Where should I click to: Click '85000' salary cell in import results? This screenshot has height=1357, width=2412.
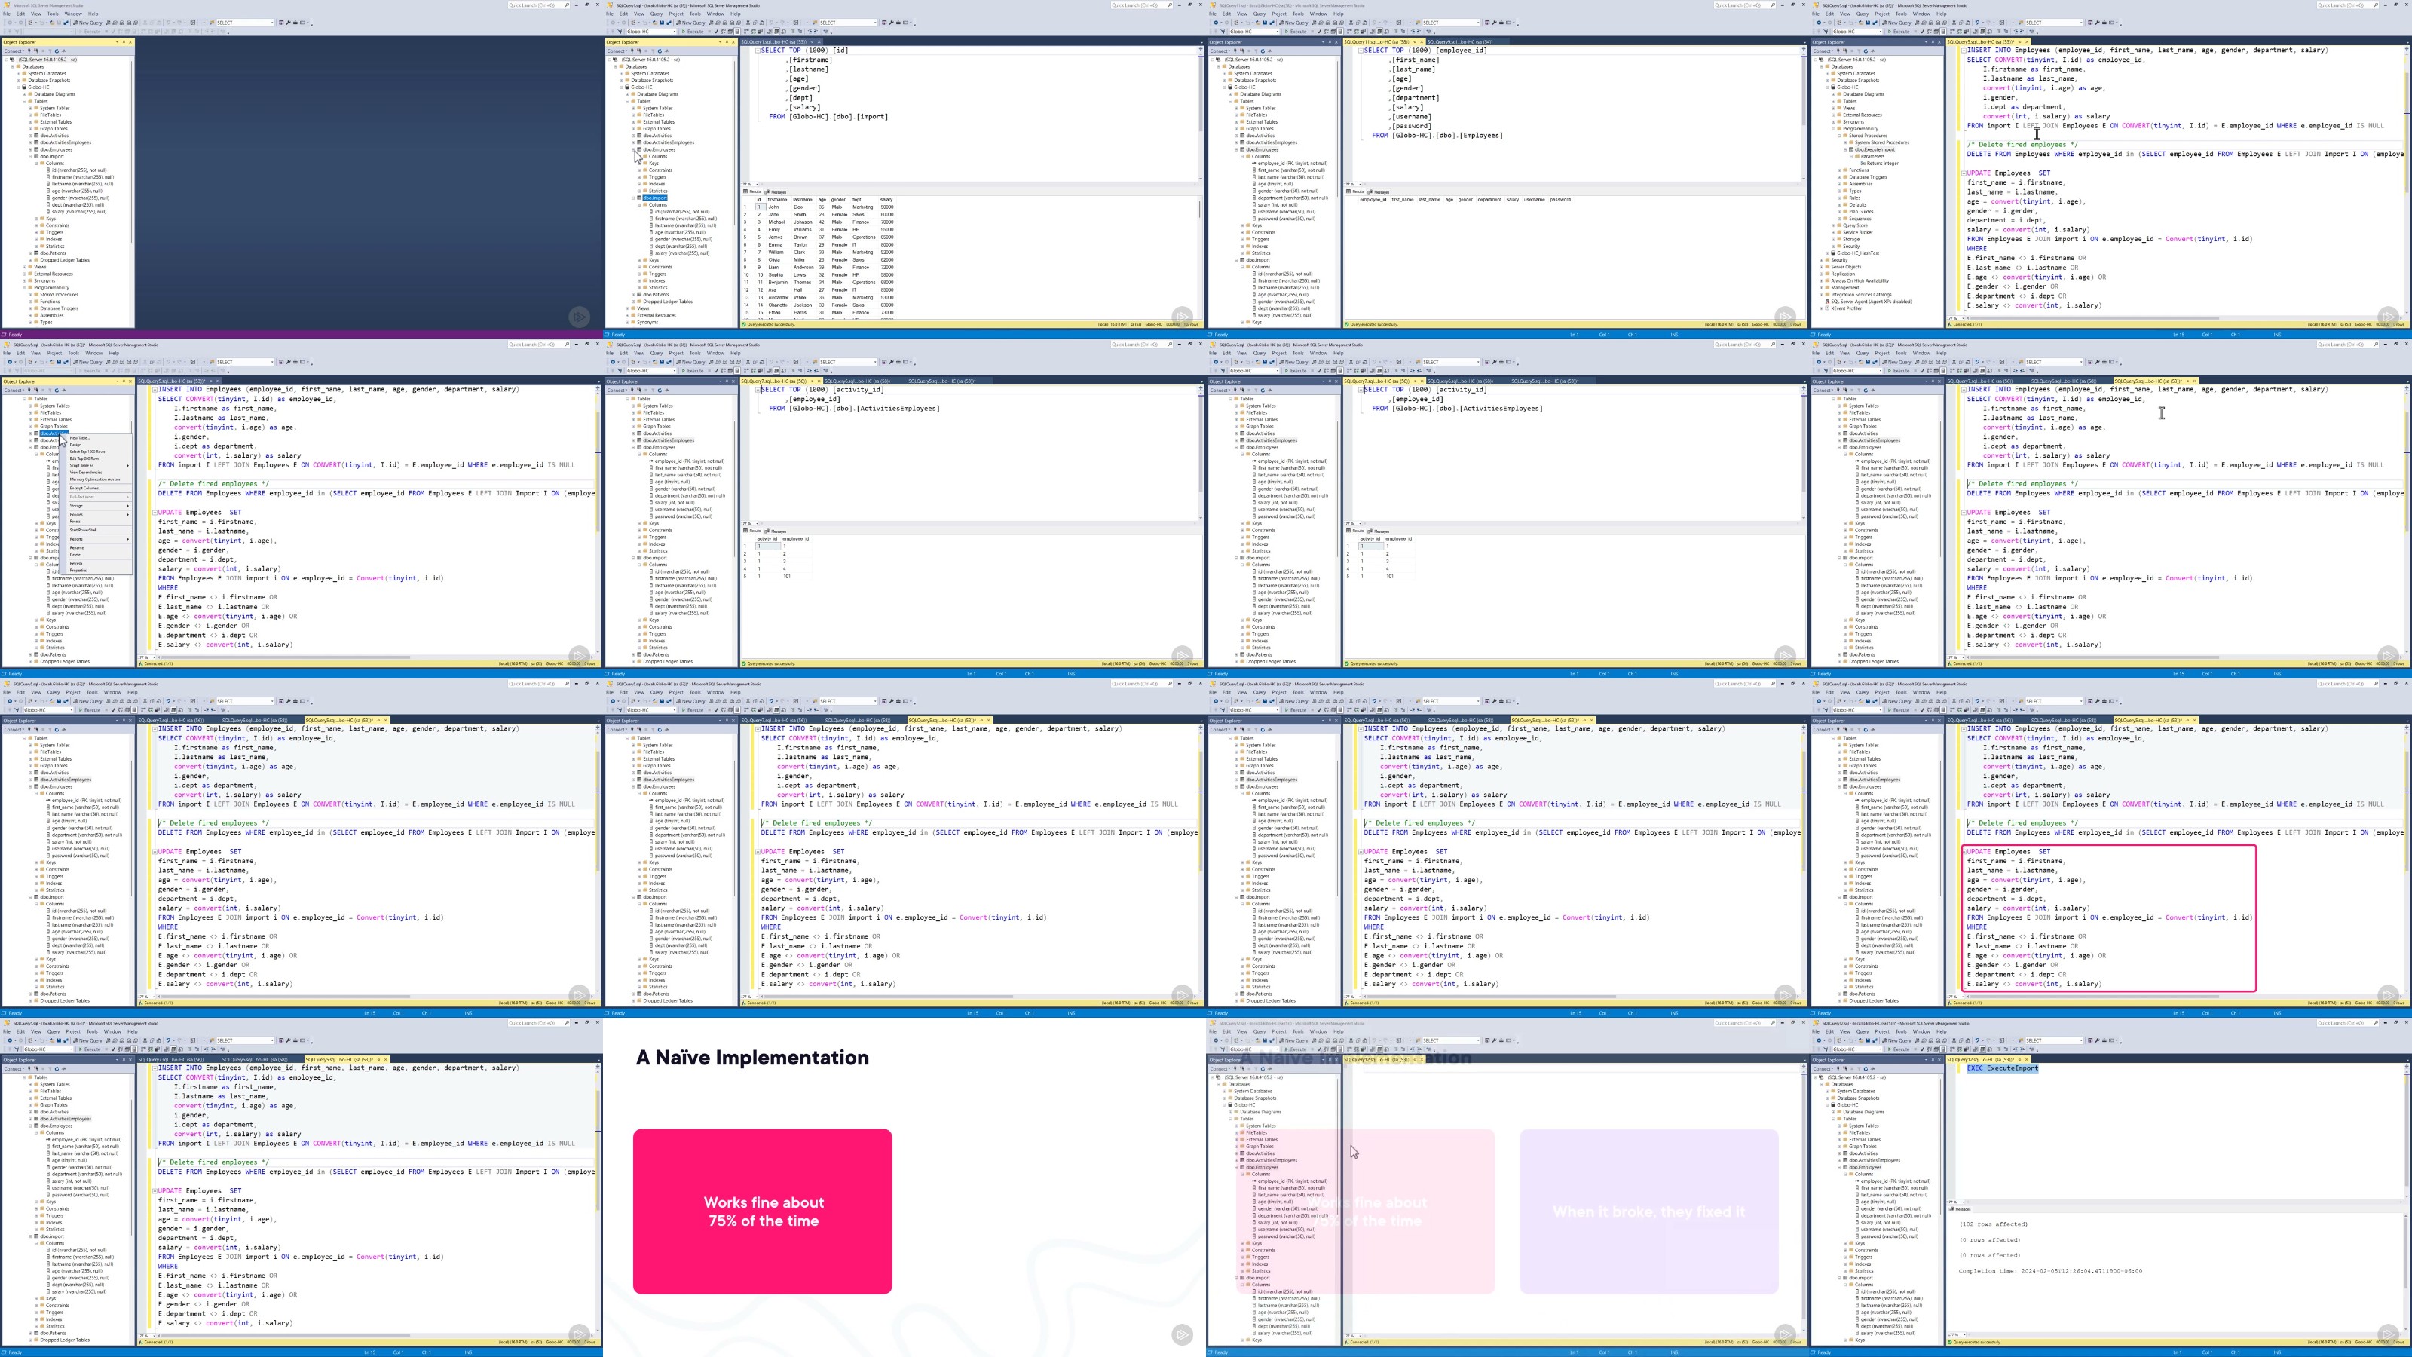tap(886, 290)
